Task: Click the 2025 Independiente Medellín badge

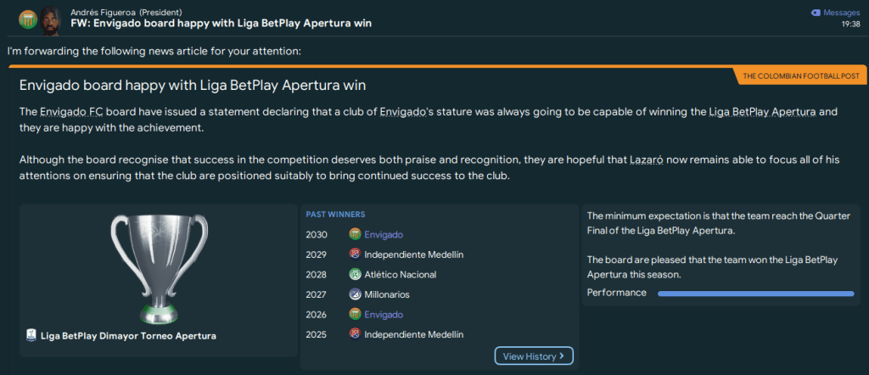Action: point(355,334)
